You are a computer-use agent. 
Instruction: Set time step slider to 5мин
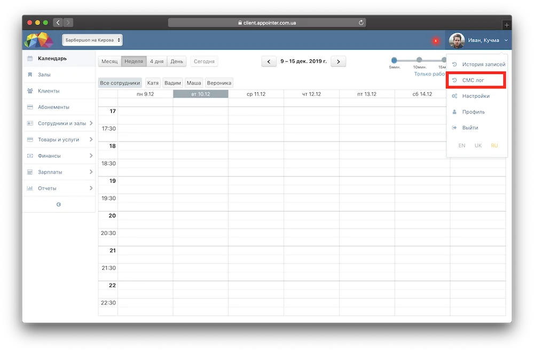[394, 60]
